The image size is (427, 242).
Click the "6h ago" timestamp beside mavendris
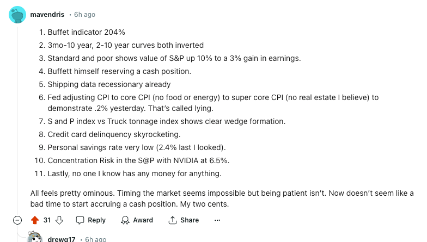click(84, 15)
